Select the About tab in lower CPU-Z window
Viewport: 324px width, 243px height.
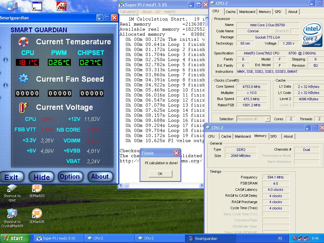coord(288,136)
